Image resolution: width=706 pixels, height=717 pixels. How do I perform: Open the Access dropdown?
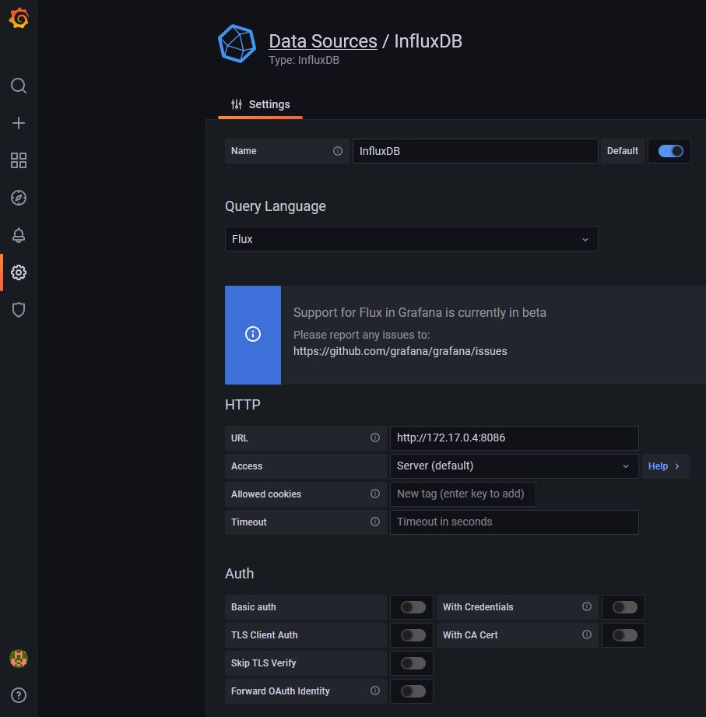pos(514,466)
